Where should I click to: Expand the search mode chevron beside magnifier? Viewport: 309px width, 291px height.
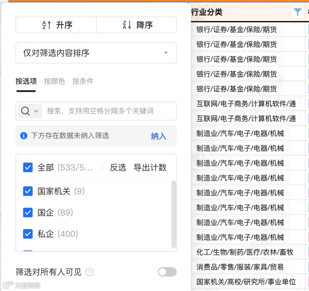pyautogui.click(x=36, y=111)
